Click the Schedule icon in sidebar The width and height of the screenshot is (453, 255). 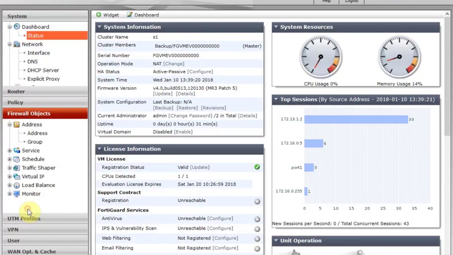(x=17, y=159)
